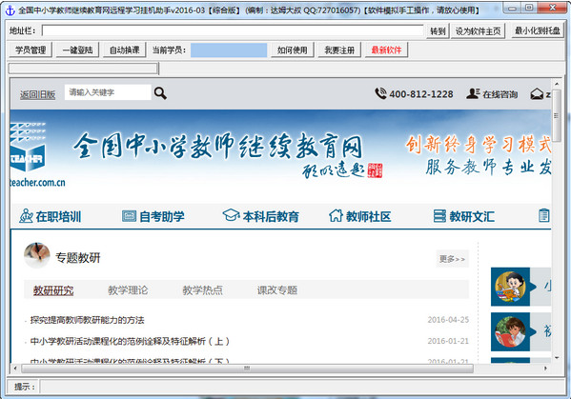Click 设为软件主页 button
571x399 pixels.
pos(479,31)
